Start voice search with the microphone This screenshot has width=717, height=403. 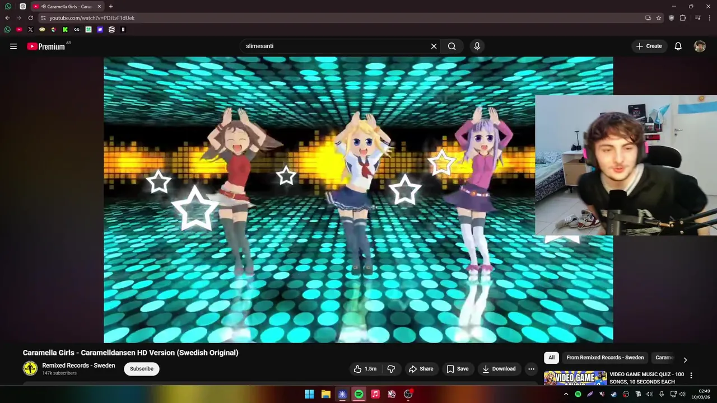(x=477, y=46)
